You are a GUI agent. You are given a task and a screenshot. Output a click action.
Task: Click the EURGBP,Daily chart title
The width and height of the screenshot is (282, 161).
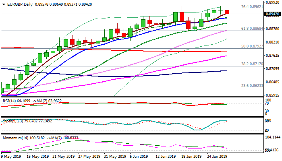[x=20, y=4]
